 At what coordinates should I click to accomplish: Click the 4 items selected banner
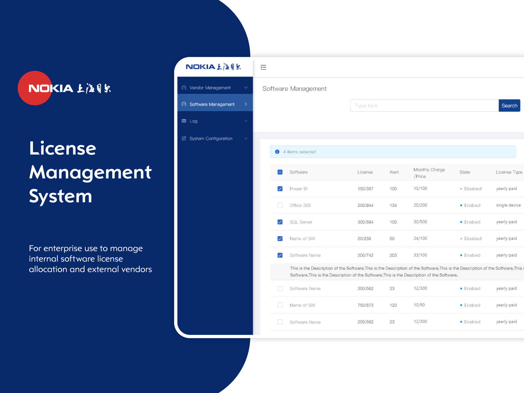click(x=393, y=152)
